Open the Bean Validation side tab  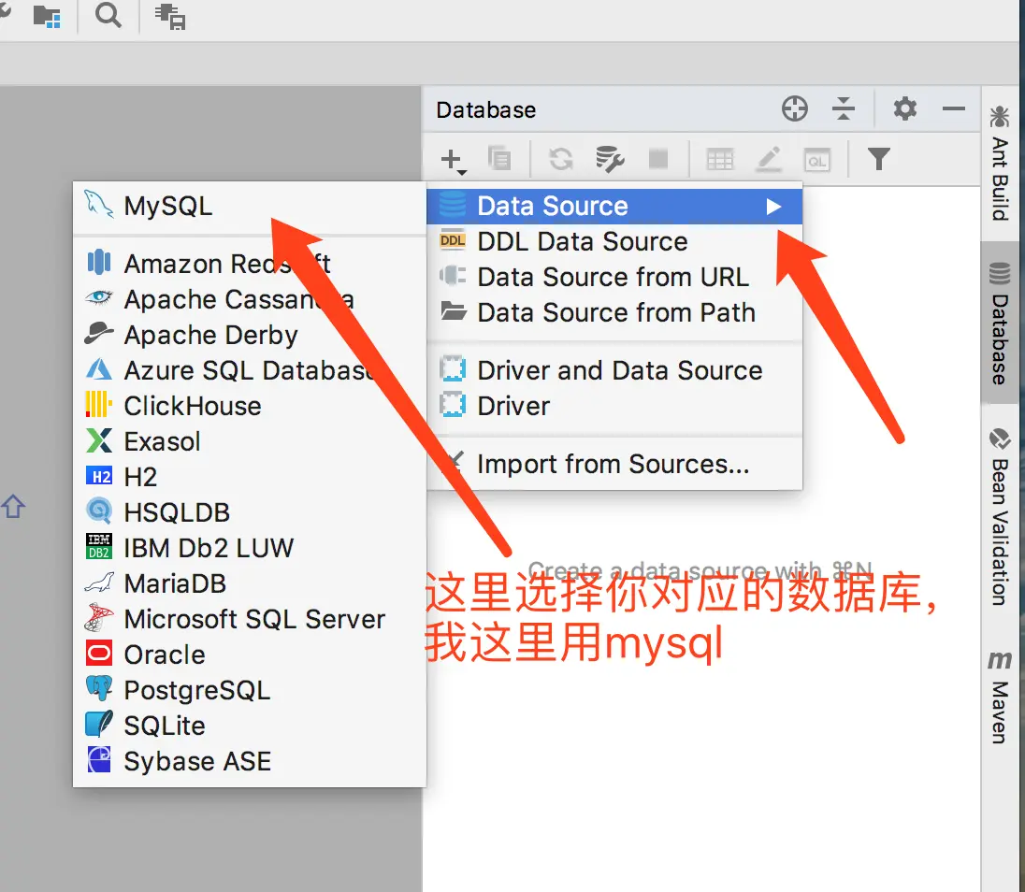(1000, 516)
